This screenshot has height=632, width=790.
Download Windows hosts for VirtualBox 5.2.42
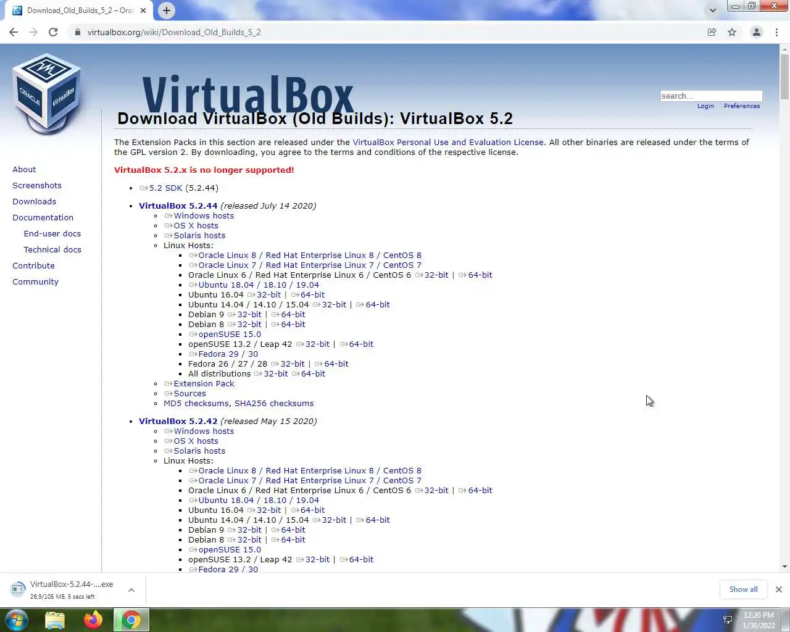point(199,431)
